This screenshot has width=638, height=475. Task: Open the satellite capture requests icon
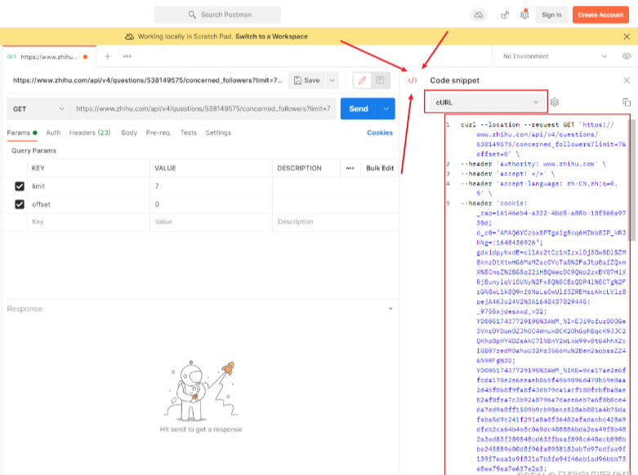[x=505, y=15]
